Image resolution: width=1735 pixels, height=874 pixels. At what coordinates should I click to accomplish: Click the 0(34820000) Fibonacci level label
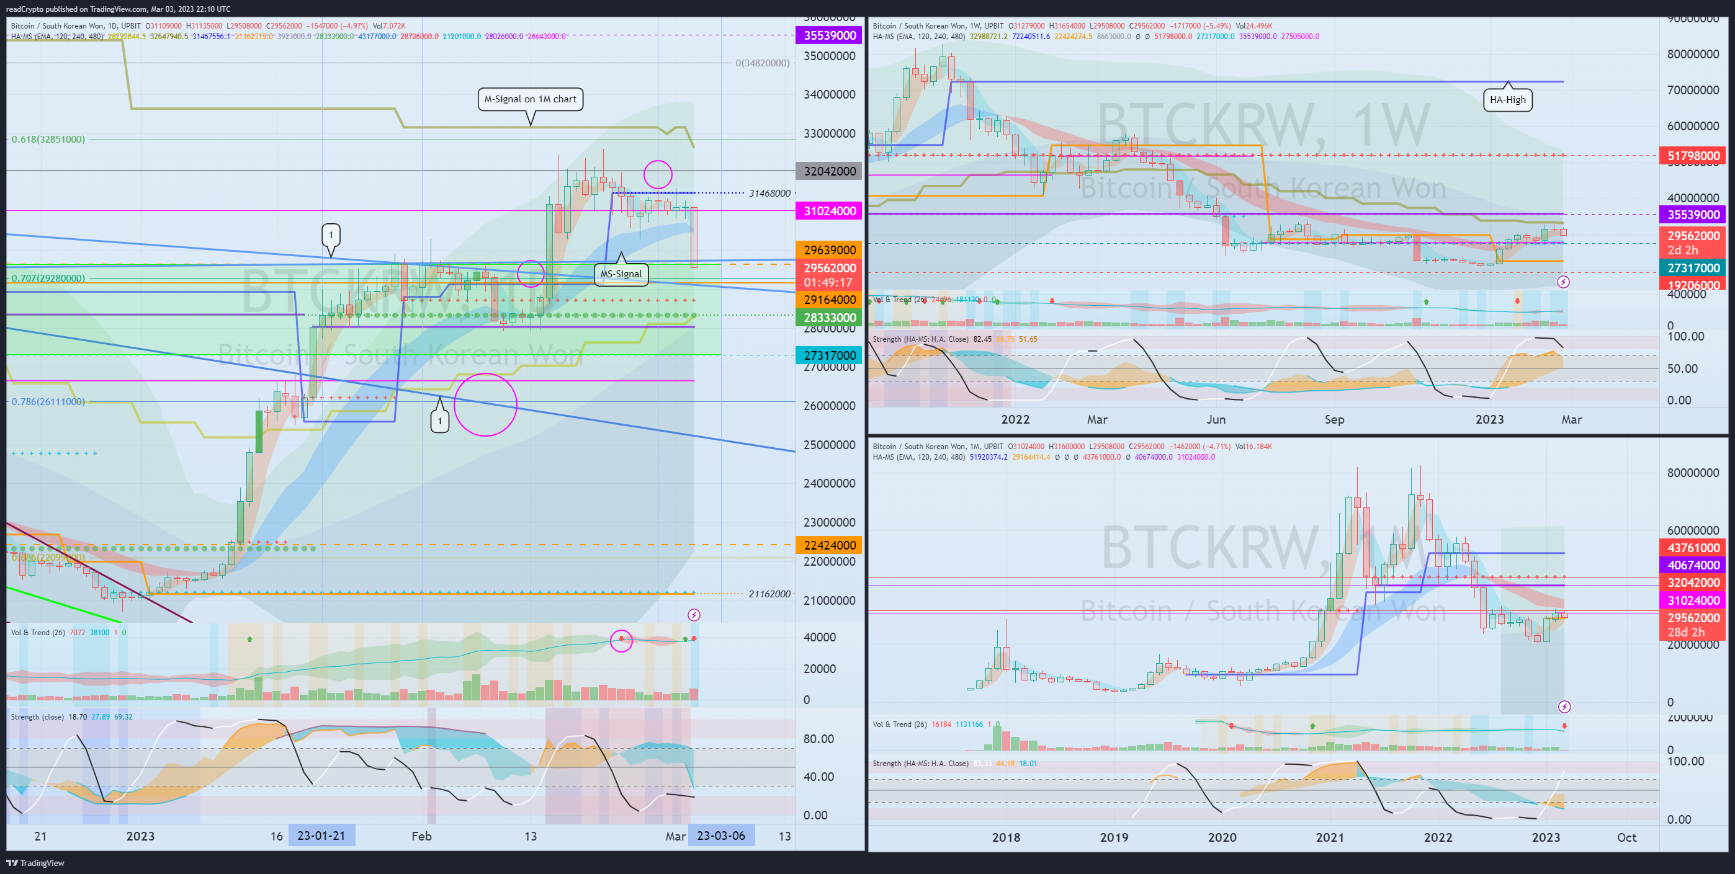point(763,63)
